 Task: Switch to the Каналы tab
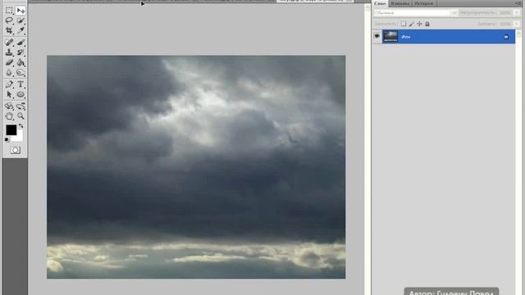coord(400,3)
